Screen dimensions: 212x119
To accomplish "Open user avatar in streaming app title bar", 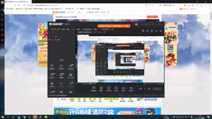I will [137, 24].
